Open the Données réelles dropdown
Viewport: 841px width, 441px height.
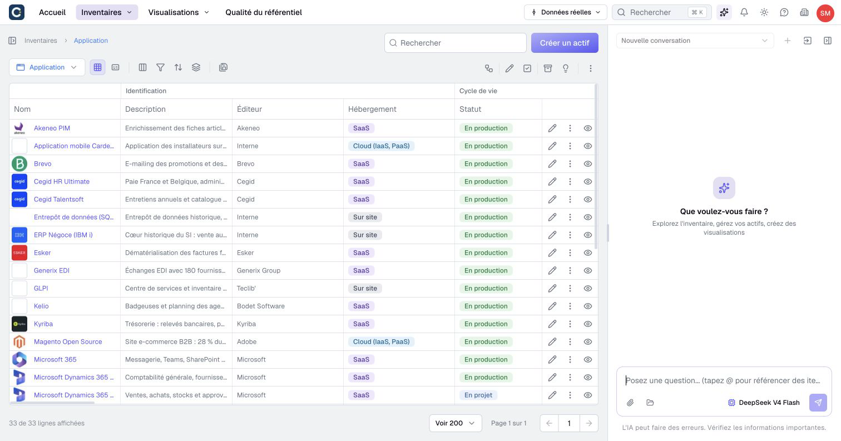click(x=565, y=12)
